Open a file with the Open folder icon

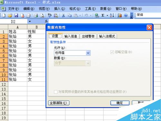point(10,15)
